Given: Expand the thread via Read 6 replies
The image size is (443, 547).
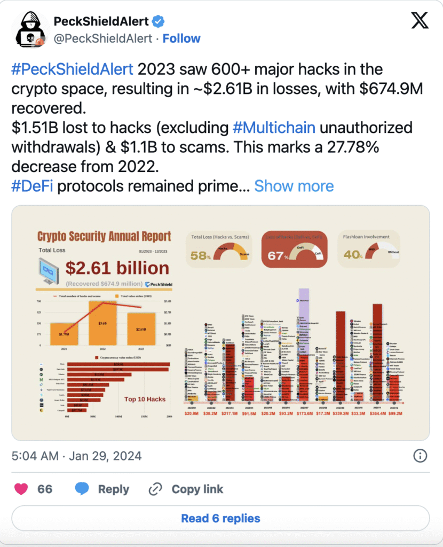Looking at the screenshot, I should tap(221, 519).
